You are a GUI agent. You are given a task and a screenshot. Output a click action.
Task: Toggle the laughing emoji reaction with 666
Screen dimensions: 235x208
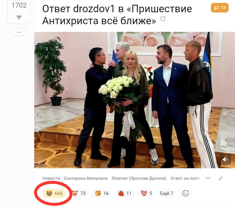(x=54, y=193)
